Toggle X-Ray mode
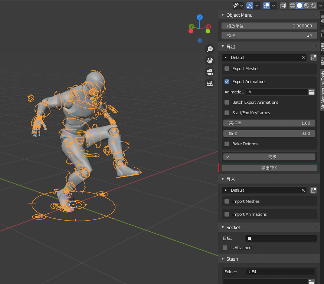Viewport: 324px width, 284px height. pos(283,6)
